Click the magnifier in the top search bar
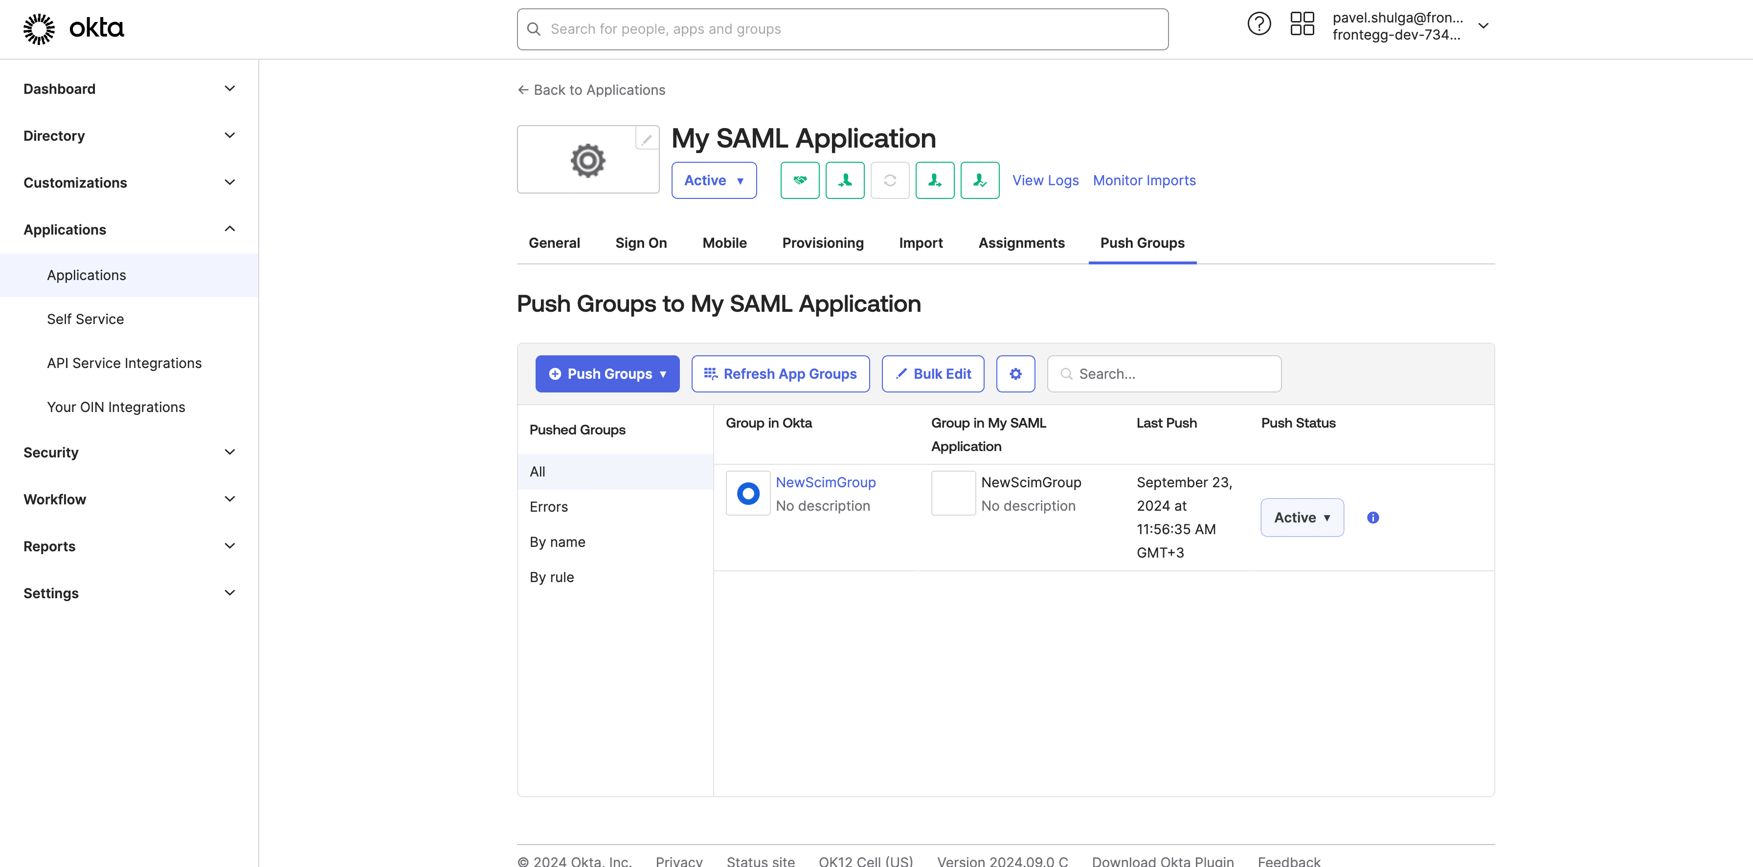 (x=534, y=29)
